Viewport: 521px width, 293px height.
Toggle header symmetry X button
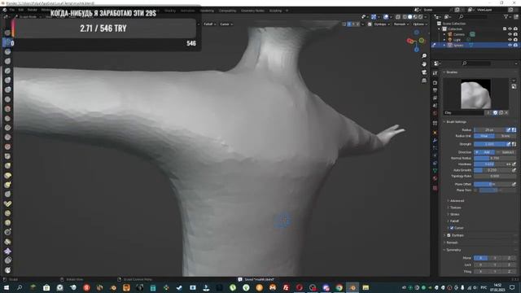coord(349,24)
